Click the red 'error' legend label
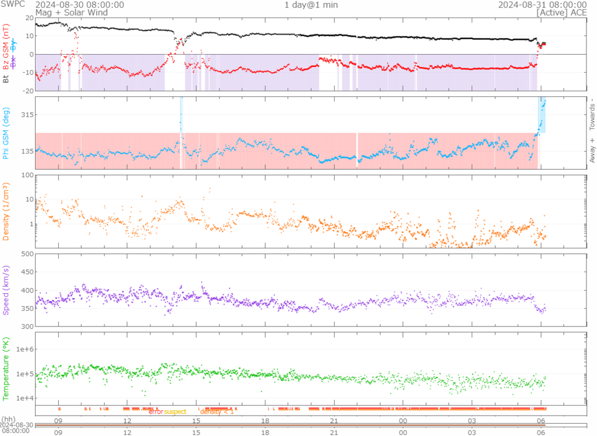The image size is (597, 436). 155,412
